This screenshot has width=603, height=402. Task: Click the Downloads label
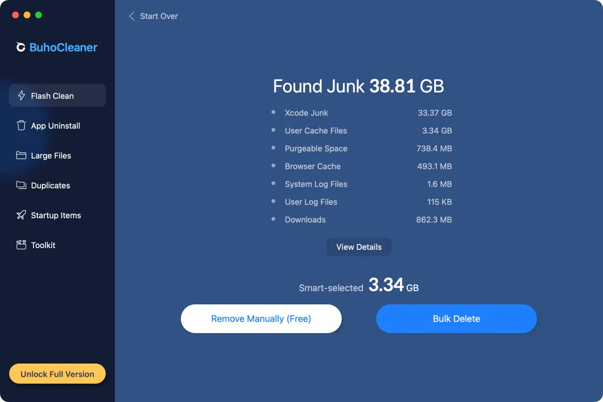[306, 219]
